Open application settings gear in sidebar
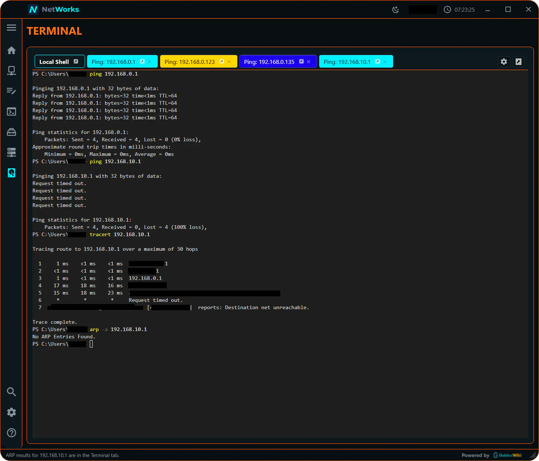Image resolution: width=539 pixels, height=461 pixels. coord(11,412)
